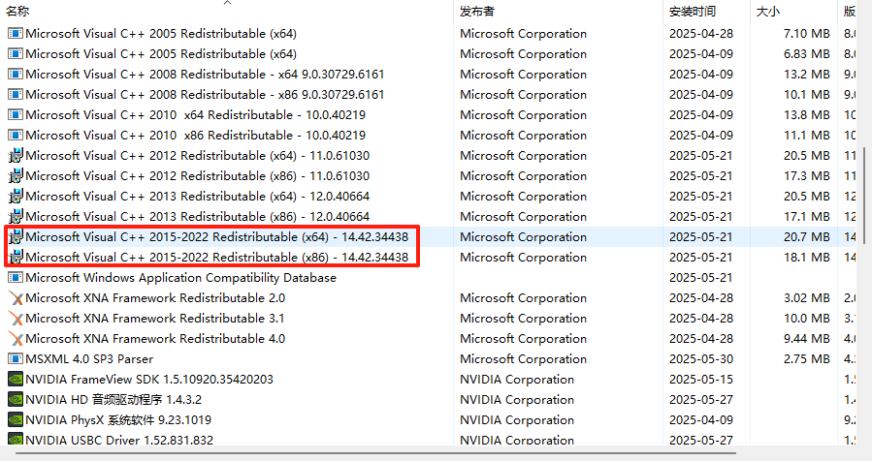Click the 6.83 MB size cell

[806, 54]
